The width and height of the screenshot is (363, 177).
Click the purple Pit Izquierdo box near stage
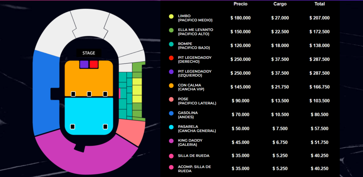pos(84,65)
